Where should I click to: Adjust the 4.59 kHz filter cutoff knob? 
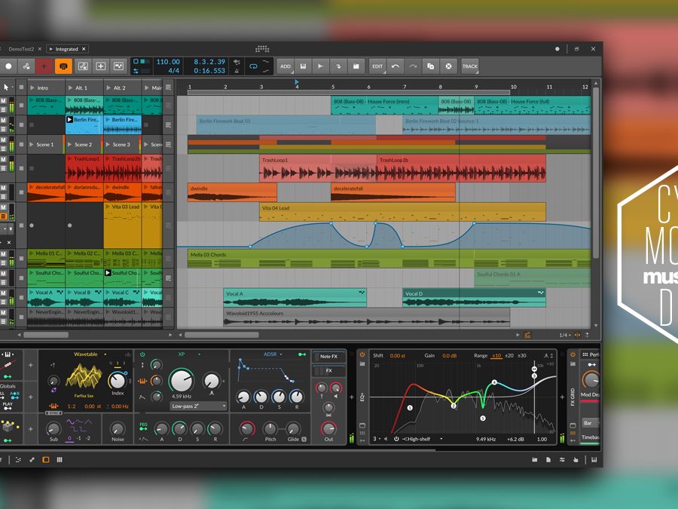click(x=181, y=381)
